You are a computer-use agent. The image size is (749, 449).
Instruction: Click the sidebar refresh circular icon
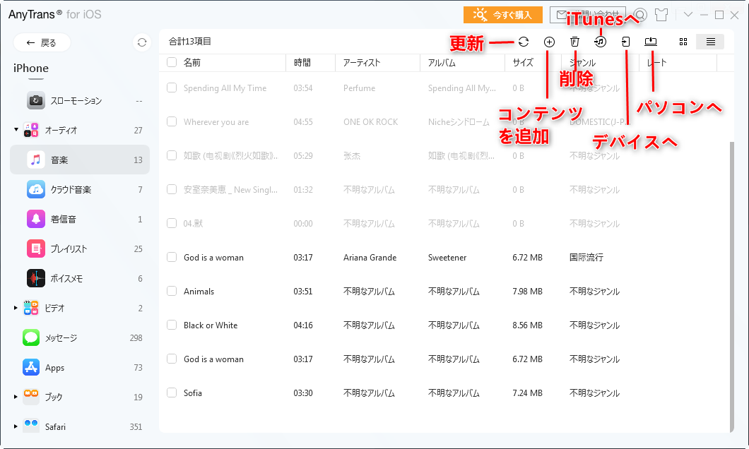coord(142,42)
